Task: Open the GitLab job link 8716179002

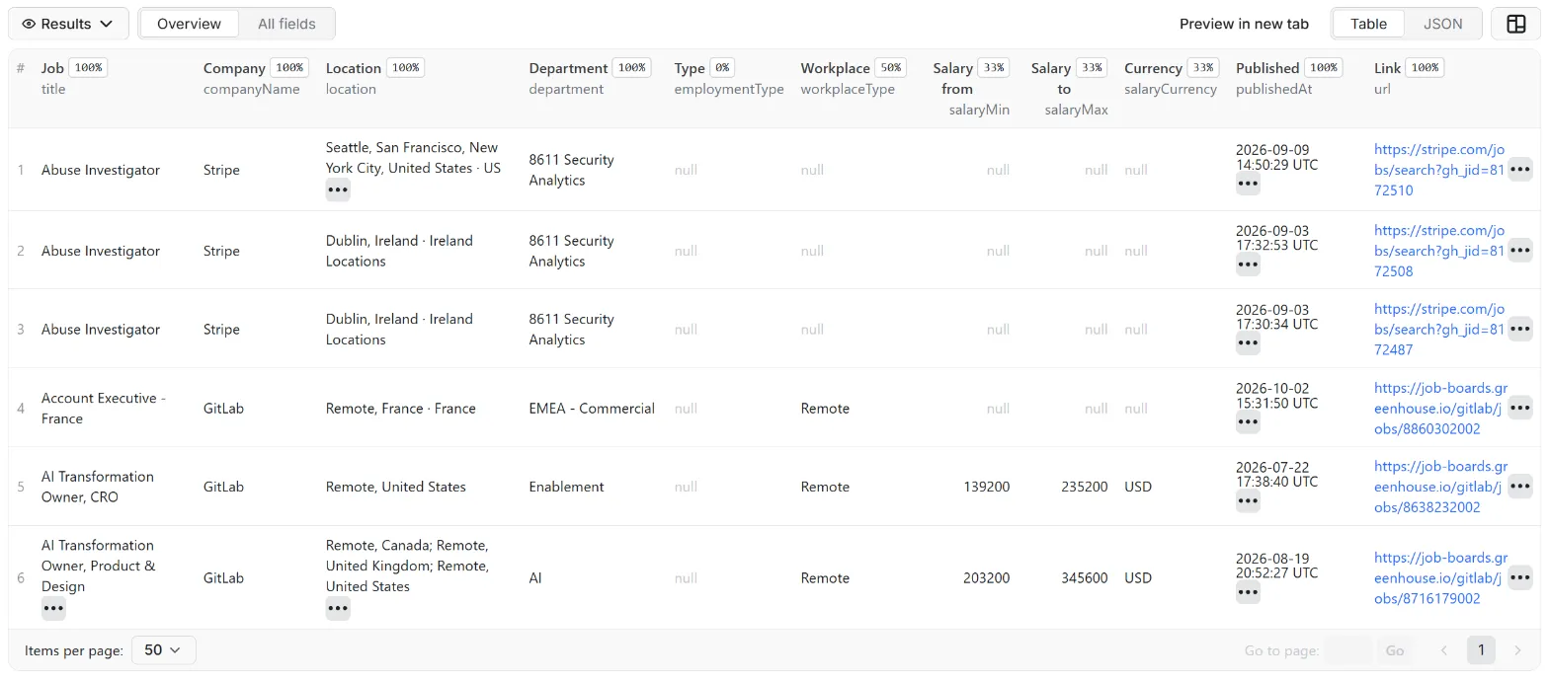Action: coord(1440,577)
